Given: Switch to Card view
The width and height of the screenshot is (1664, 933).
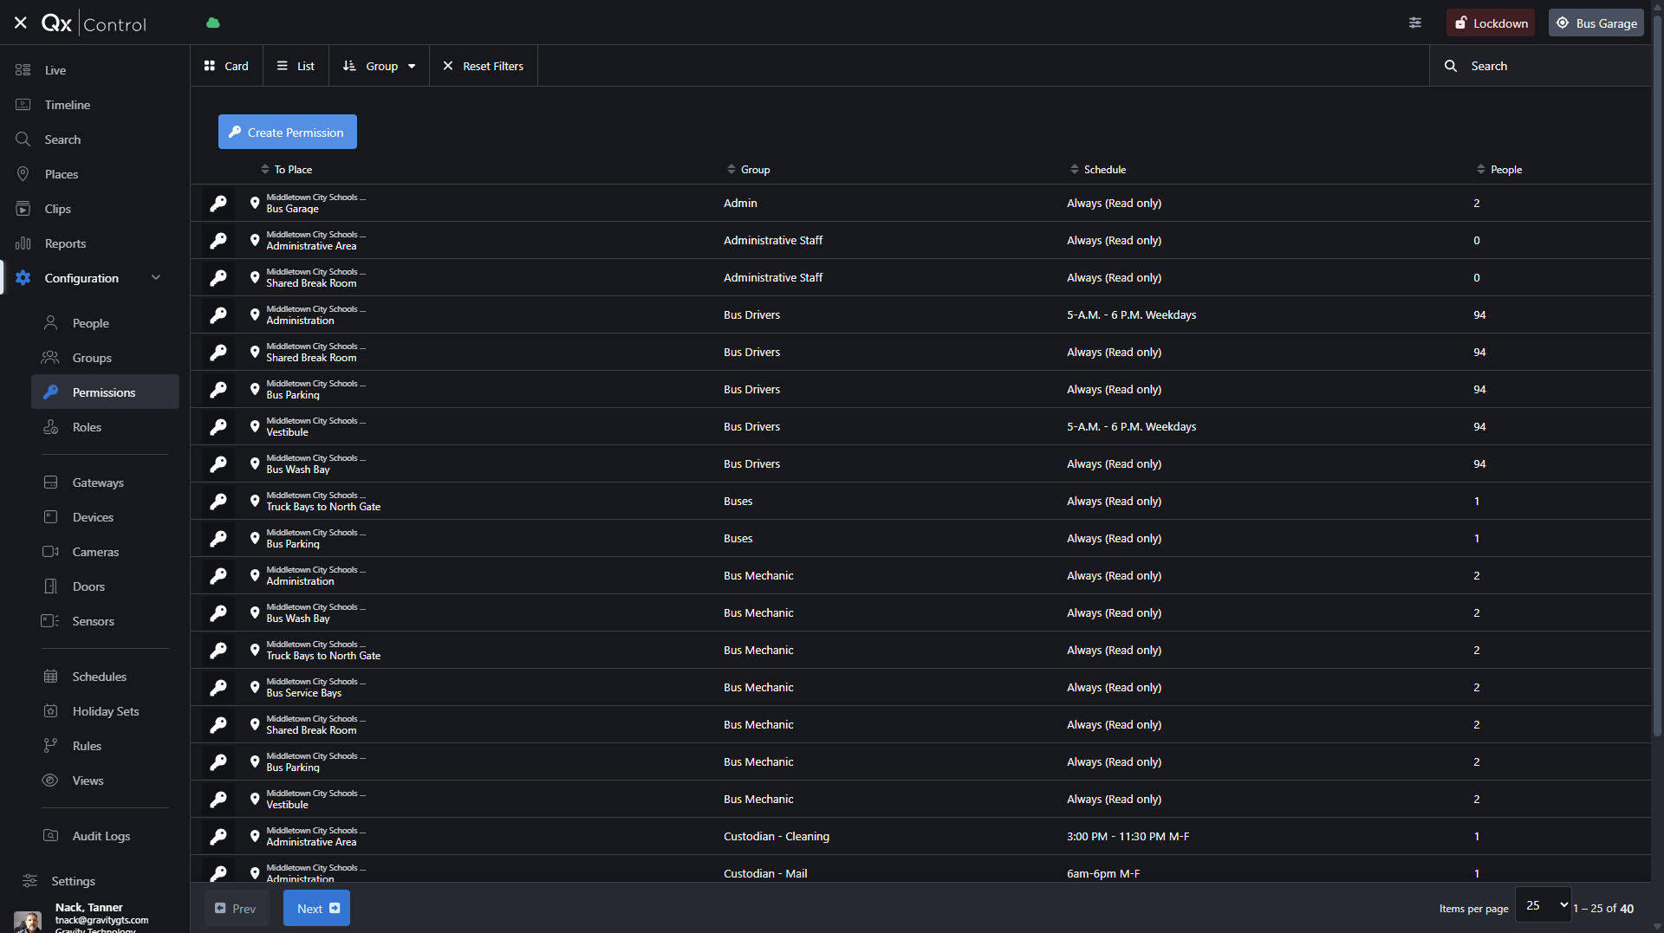Looking at the screenshot, I should (x=226, y=66).
